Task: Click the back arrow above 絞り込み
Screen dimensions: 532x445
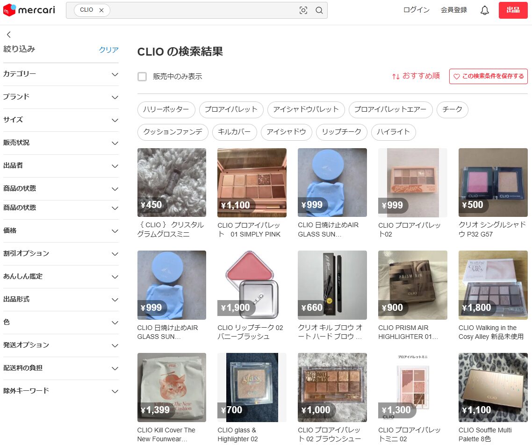Action: pyautogui.click(x=9, y=34)
